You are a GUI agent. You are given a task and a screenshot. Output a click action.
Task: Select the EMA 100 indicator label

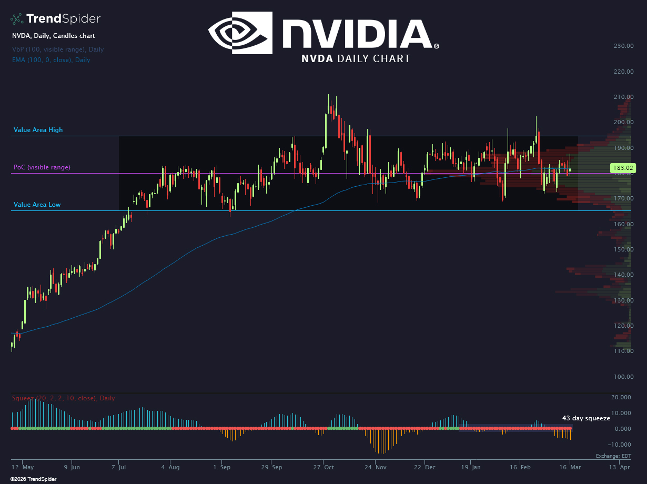tap(51, 60)
